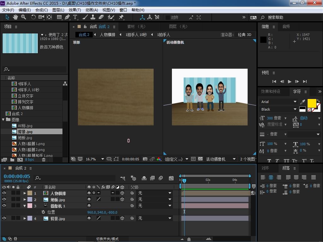Select the Eraser tool
Viewport: 323px width, 242px height.
coord(101,17)
